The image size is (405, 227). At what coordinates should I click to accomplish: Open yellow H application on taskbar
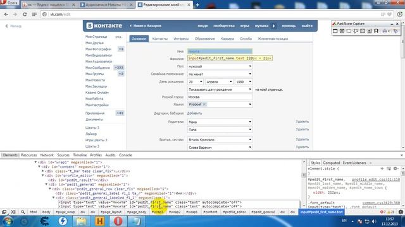(x=99, y=221)
